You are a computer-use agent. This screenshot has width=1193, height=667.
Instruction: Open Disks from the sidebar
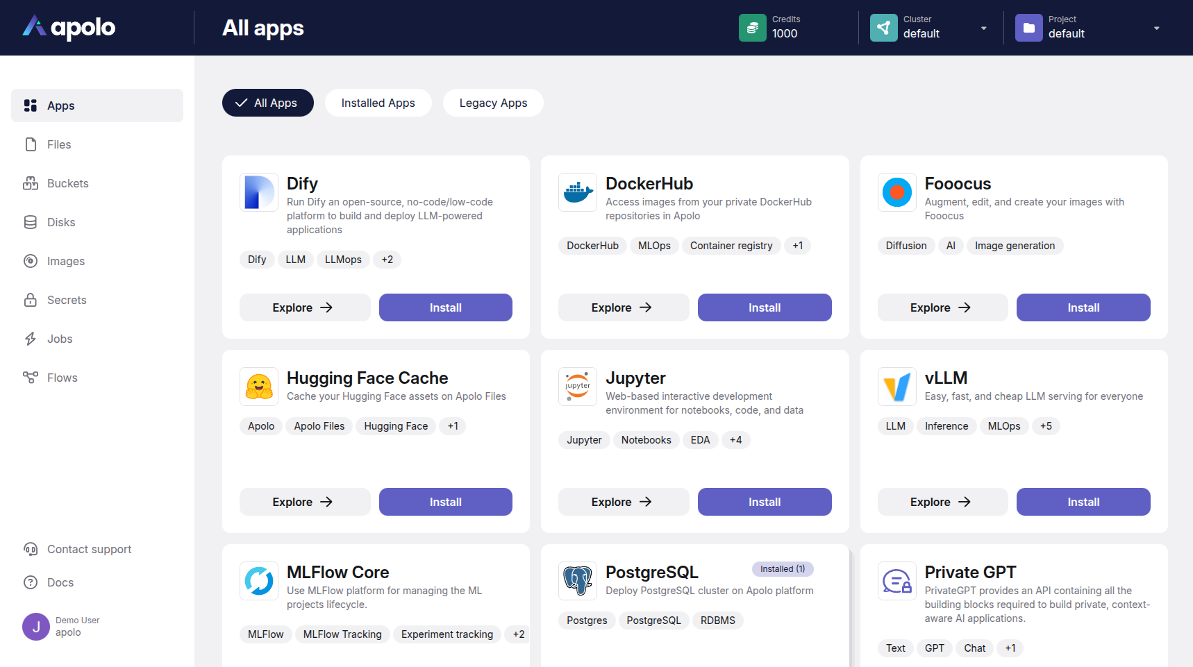(x=60, y=222)
